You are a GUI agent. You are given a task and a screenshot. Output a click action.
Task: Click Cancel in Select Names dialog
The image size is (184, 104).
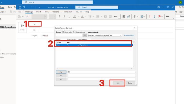pyautogui.click(x=130, y=83)
